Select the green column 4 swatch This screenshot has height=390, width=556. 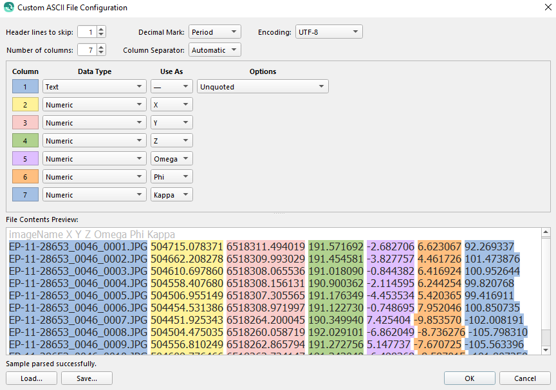coord(25,141)
